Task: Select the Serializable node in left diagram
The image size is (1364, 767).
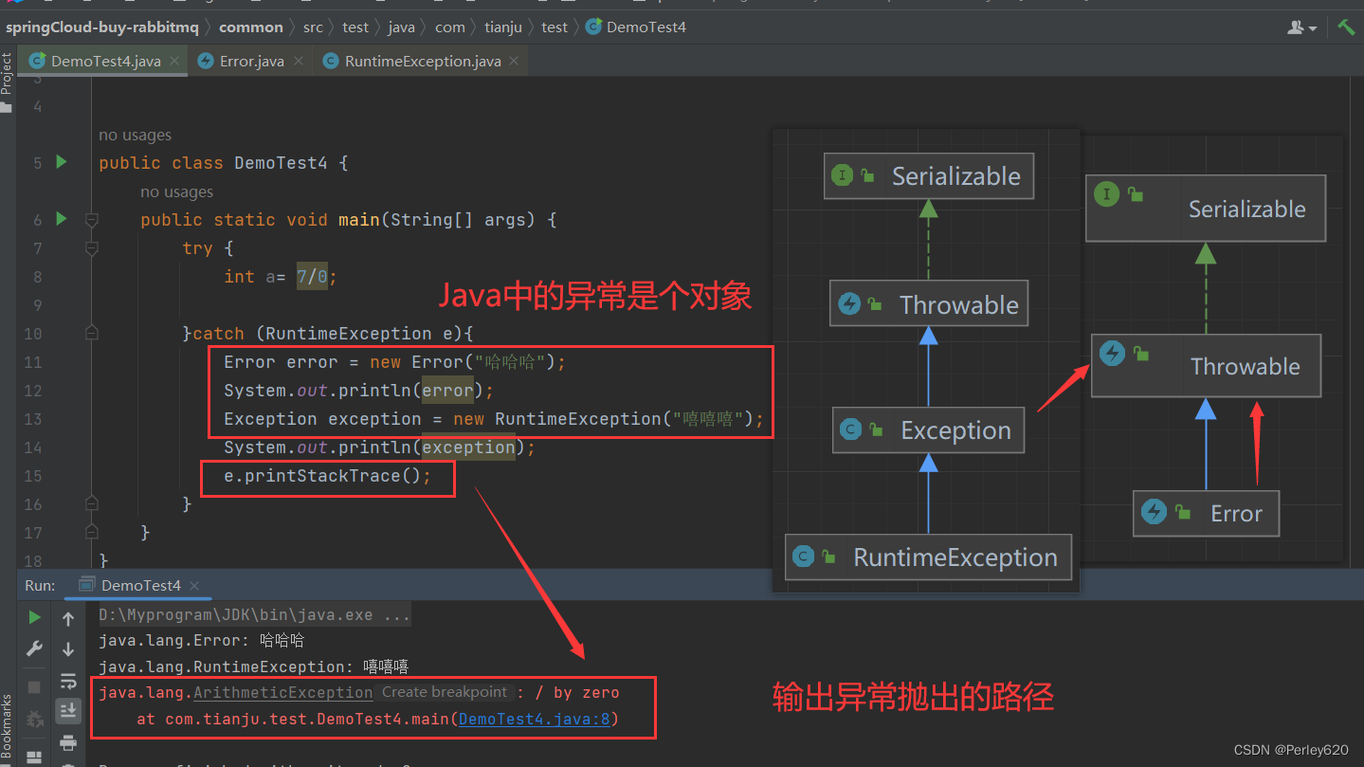Action: click(x=929, y=175)
